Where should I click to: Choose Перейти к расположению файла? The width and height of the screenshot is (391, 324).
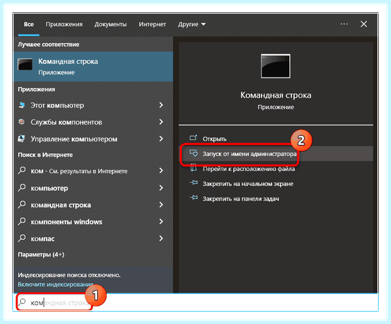[276, 169]
